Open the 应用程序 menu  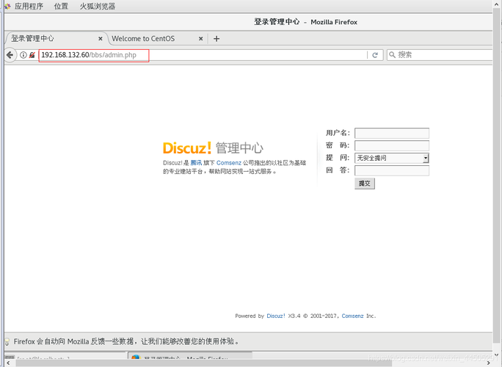29,6
